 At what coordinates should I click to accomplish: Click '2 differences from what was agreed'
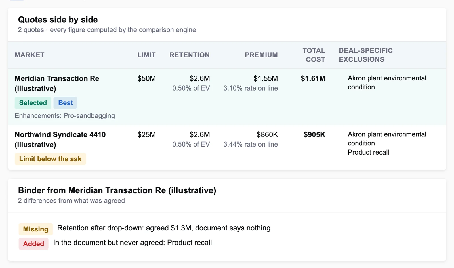tap(71, 201)
